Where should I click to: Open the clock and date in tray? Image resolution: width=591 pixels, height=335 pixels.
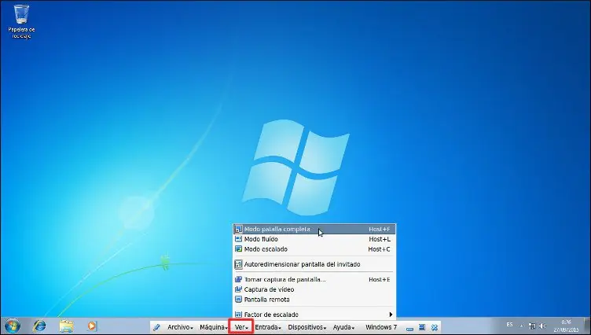pos(566,326)
